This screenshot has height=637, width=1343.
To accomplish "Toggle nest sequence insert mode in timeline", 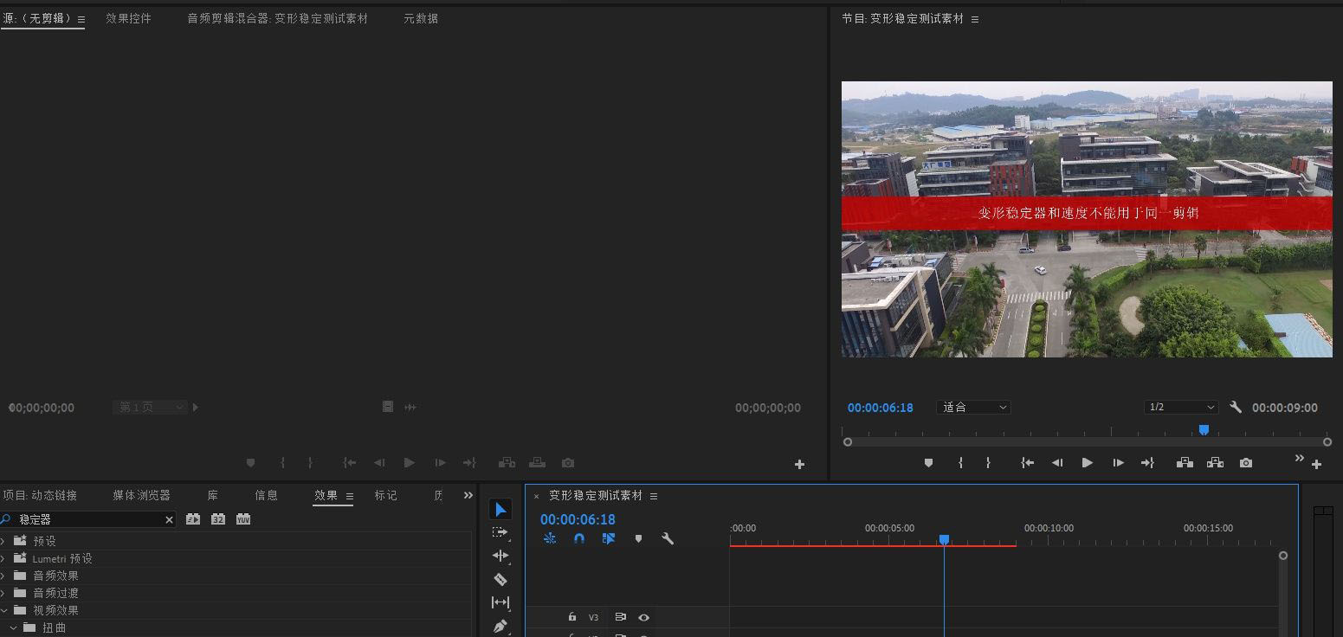I will tap(550, 538).
